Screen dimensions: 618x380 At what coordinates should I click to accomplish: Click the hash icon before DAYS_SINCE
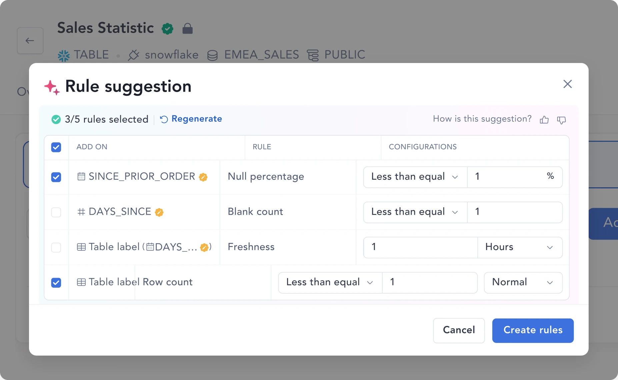81,212
